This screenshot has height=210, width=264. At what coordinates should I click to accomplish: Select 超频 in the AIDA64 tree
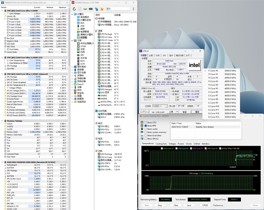coord(82,29)
